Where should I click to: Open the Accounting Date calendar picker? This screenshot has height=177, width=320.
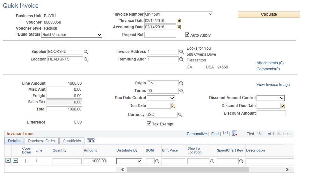179,27
